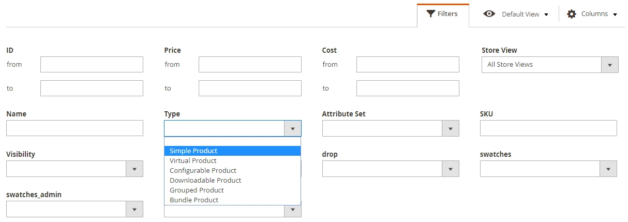The width and height of the screenshot is (628, 222).
Task: Click the Name filter input field
Action: click(x=74, y=128)
